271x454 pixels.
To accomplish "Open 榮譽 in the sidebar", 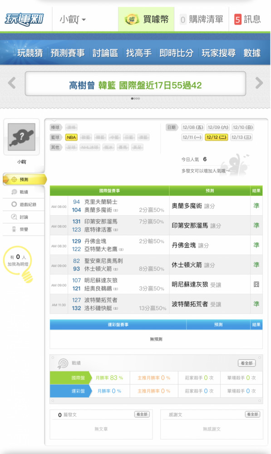I will pos(24,229).
